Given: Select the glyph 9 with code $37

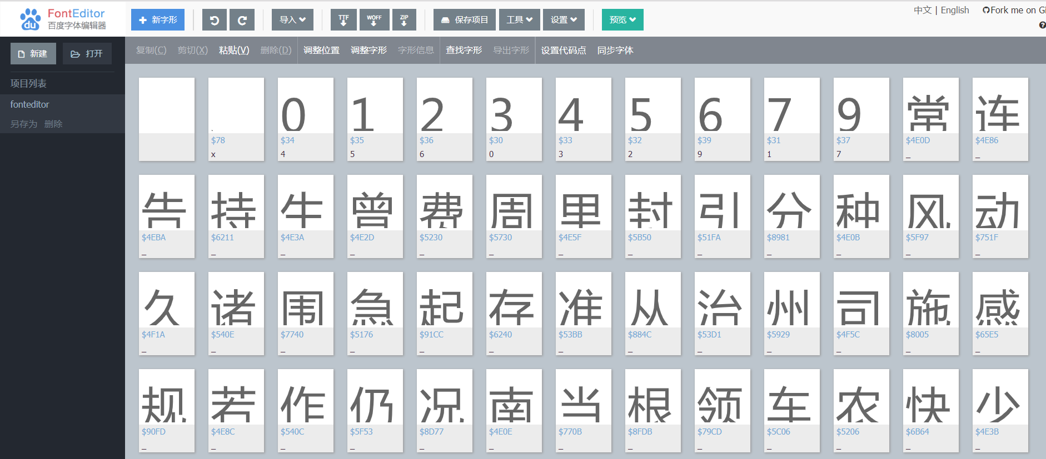Looking at the screenshot, I should click(861, 119).
